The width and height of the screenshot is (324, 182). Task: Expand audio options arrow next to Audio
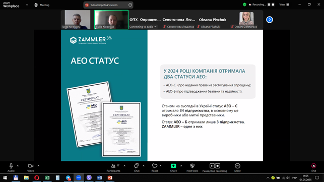[x=18, y=166]
